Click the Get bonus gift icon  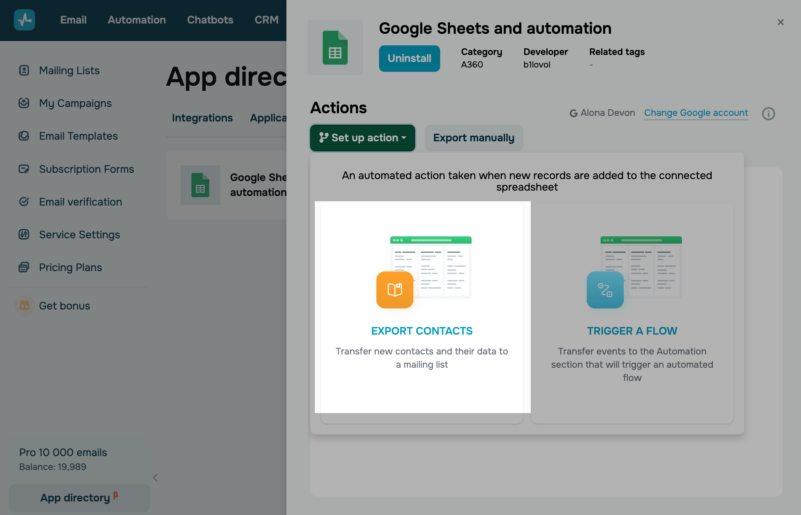(x=24, y=305)
